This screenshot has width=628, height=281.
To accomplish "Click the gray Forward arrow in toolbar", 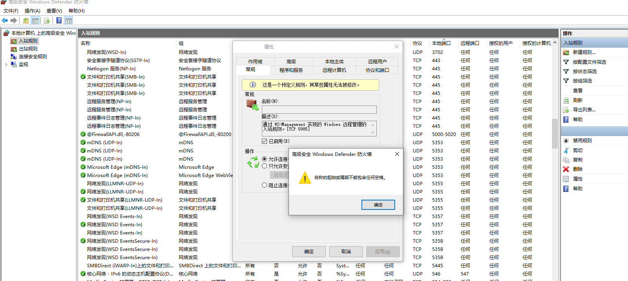I will pos(14,20).
